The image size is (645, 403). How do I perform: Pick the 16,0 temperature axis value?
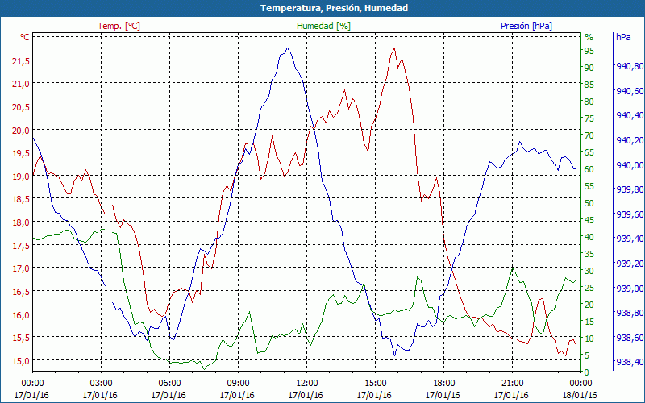tap(21, 315)
